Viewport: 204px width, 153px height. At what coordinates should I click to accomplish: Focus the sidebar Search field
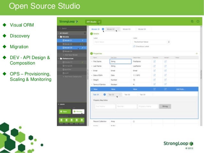(x=72, y=28)
